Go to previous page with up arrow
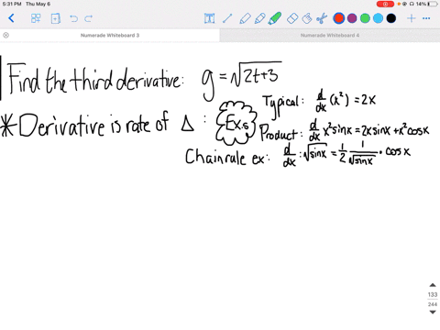Image resolution: width=440 pixels, height=330 pixels. coord(433,285)
